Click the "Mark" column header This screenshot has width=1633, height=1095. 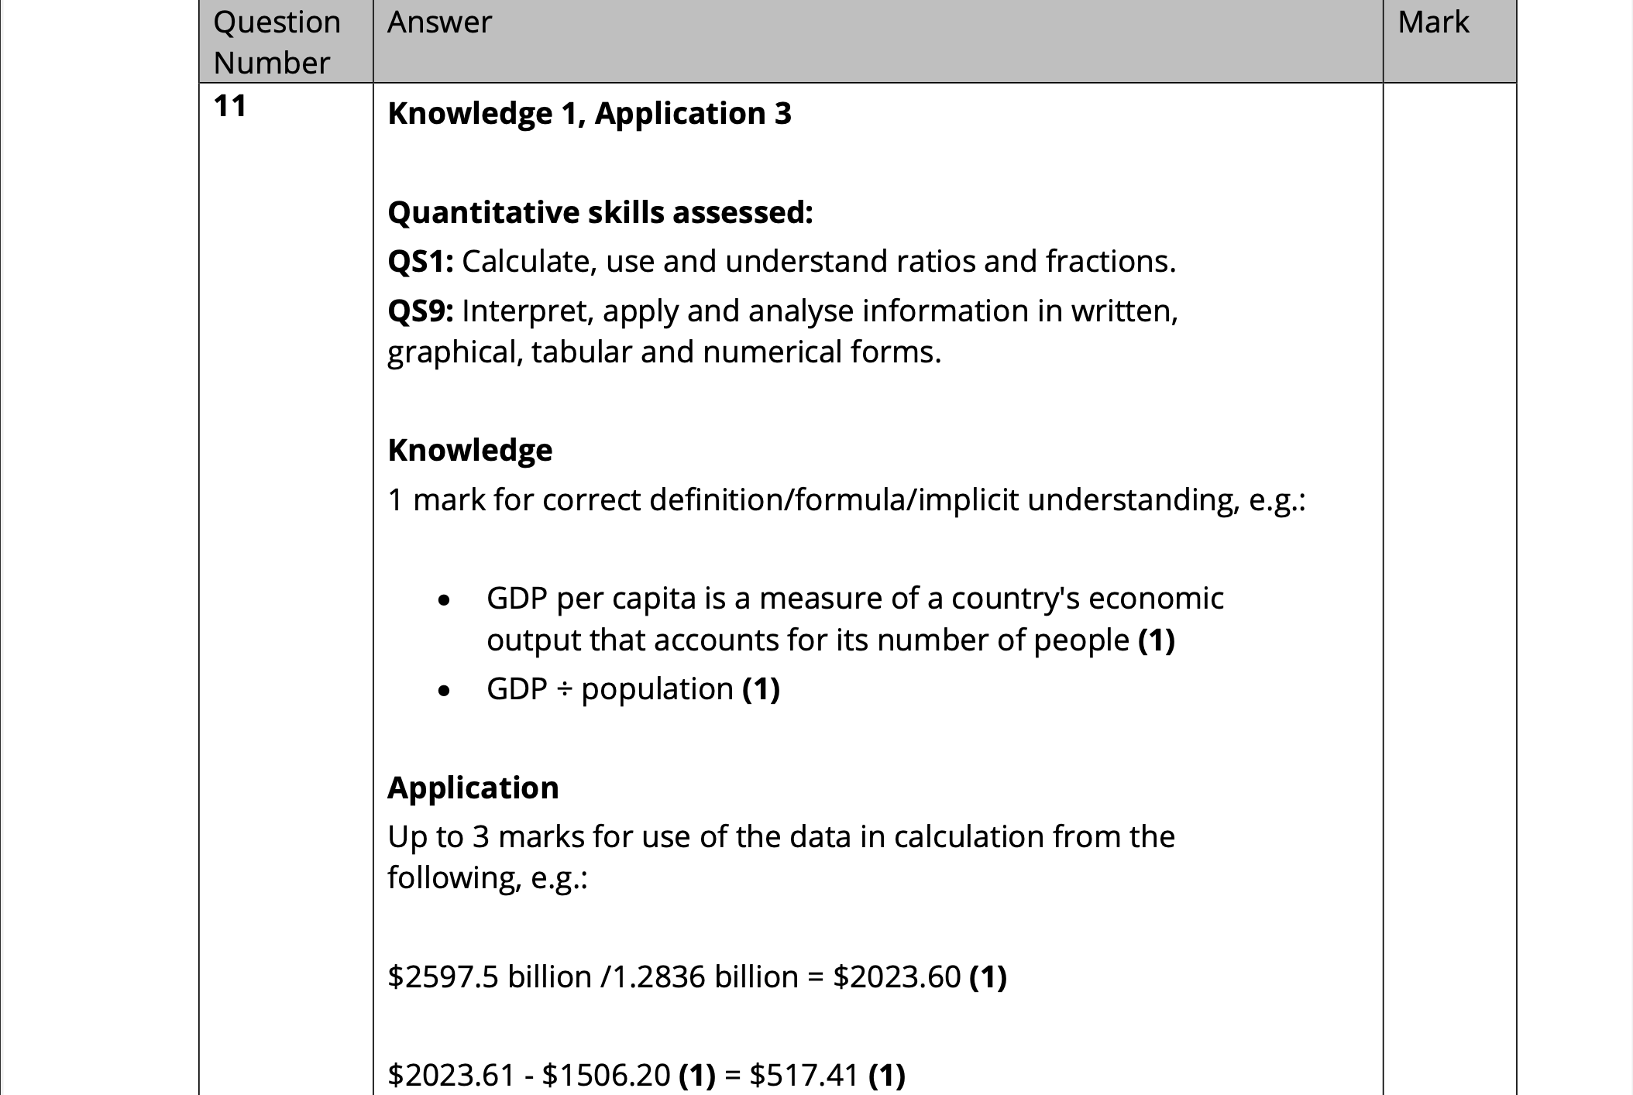click(x=1433, y=22)
